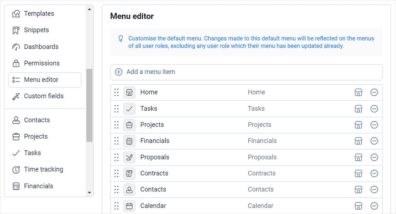Screen dimensions: 396x214
Task: Click the sidebar scroll up arrow
Action: (x=89, y=9)
